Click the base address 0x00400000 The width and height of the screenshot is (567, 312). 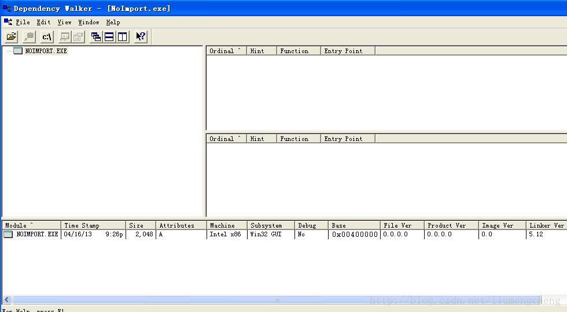click(x=355, y=235)
